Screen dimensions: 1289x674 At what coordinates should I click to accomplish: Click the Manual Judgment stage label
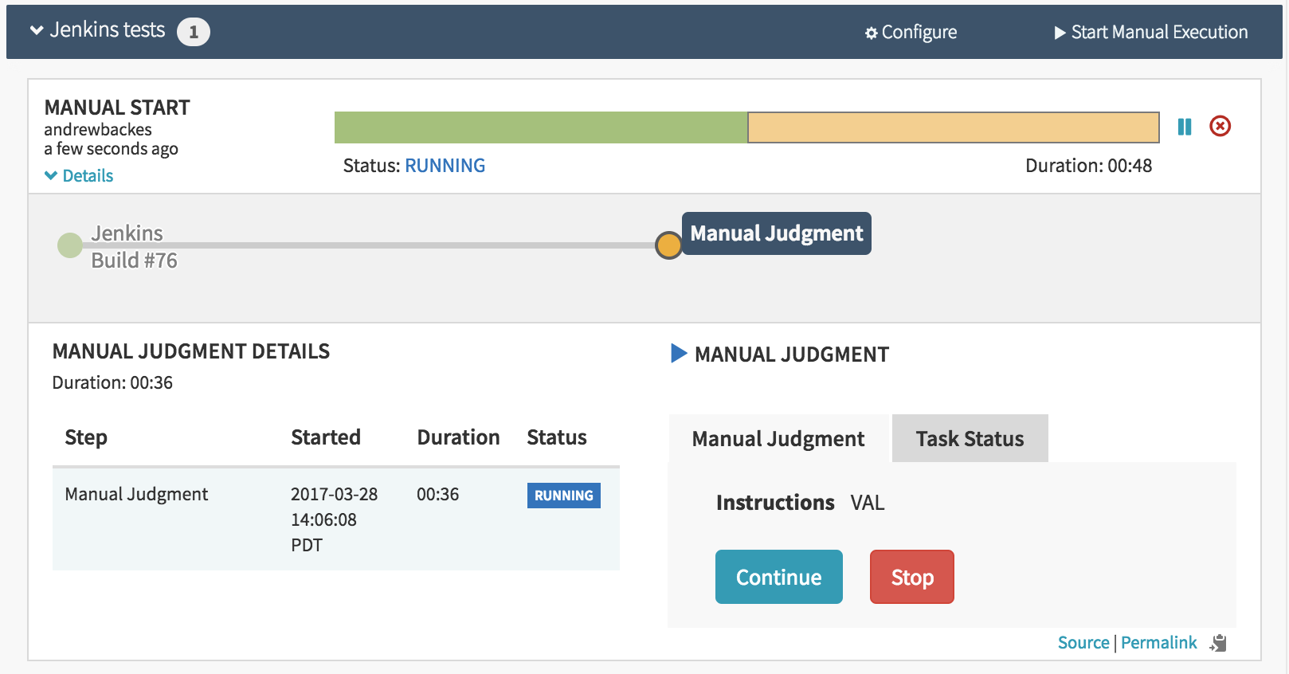click(x=776, y=233)
